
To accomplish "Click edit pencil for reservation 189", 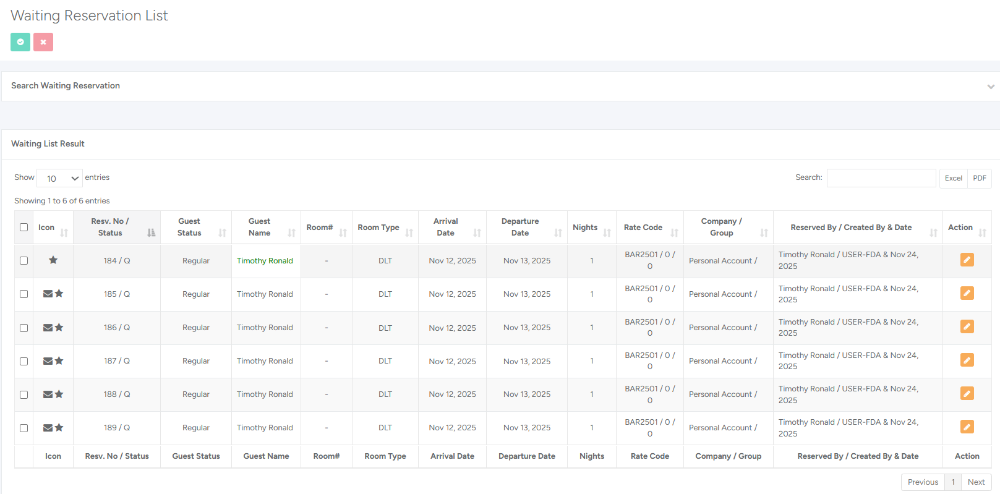I will point(967,427).
